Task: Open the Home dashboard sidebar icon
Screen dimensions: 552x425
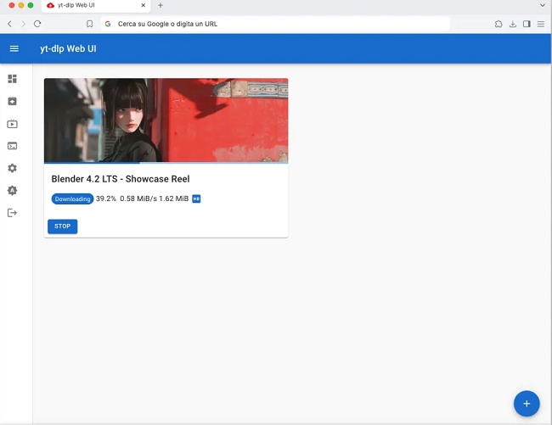Action: point(12,79)
